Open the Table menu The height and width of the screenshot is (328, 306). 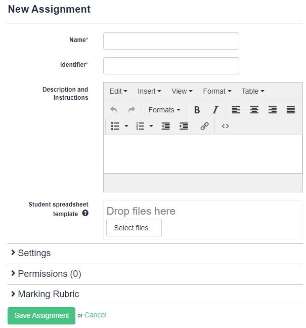point(252,91)
